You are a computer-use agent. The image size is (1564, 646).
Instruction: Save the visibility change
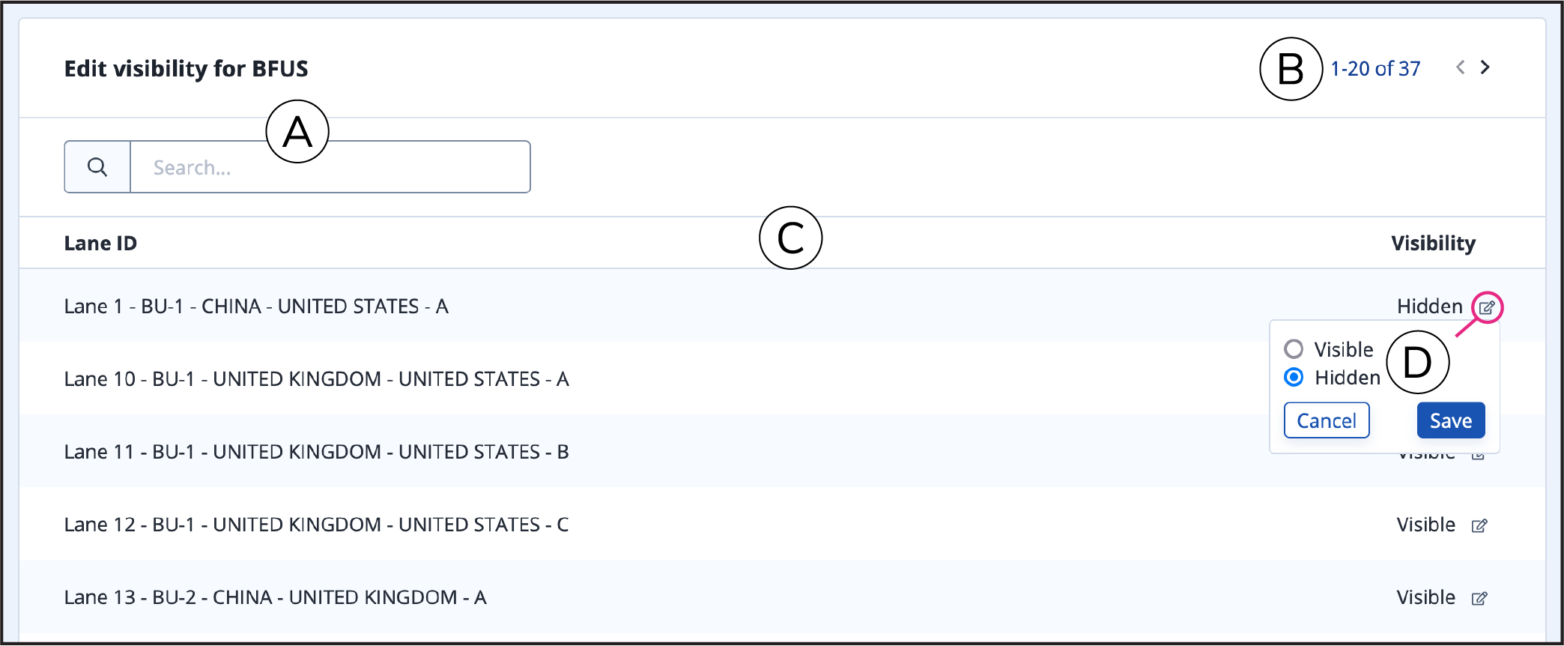(1451, 420)
